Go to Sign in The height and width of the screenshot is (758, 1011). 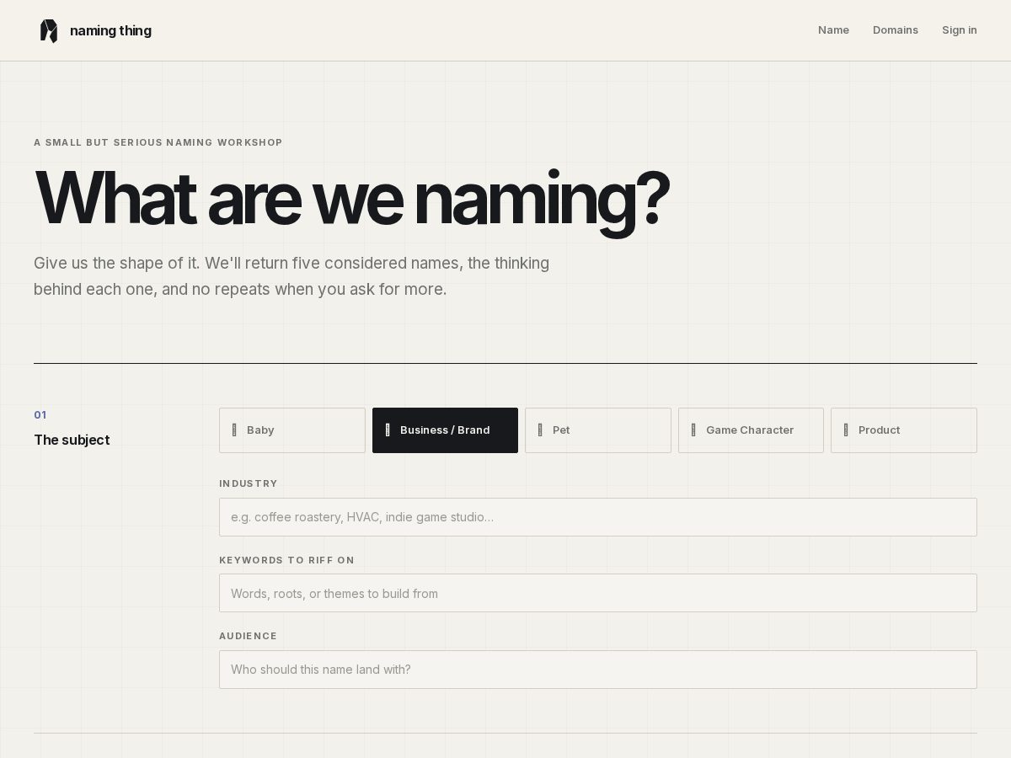tap(960, 30)
